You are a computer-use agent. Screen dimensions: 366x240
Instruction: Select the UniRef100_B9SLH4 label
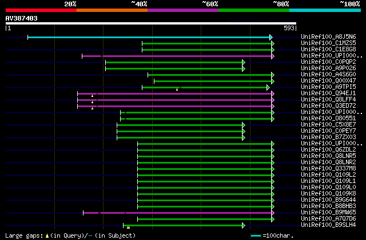[328, 225]
